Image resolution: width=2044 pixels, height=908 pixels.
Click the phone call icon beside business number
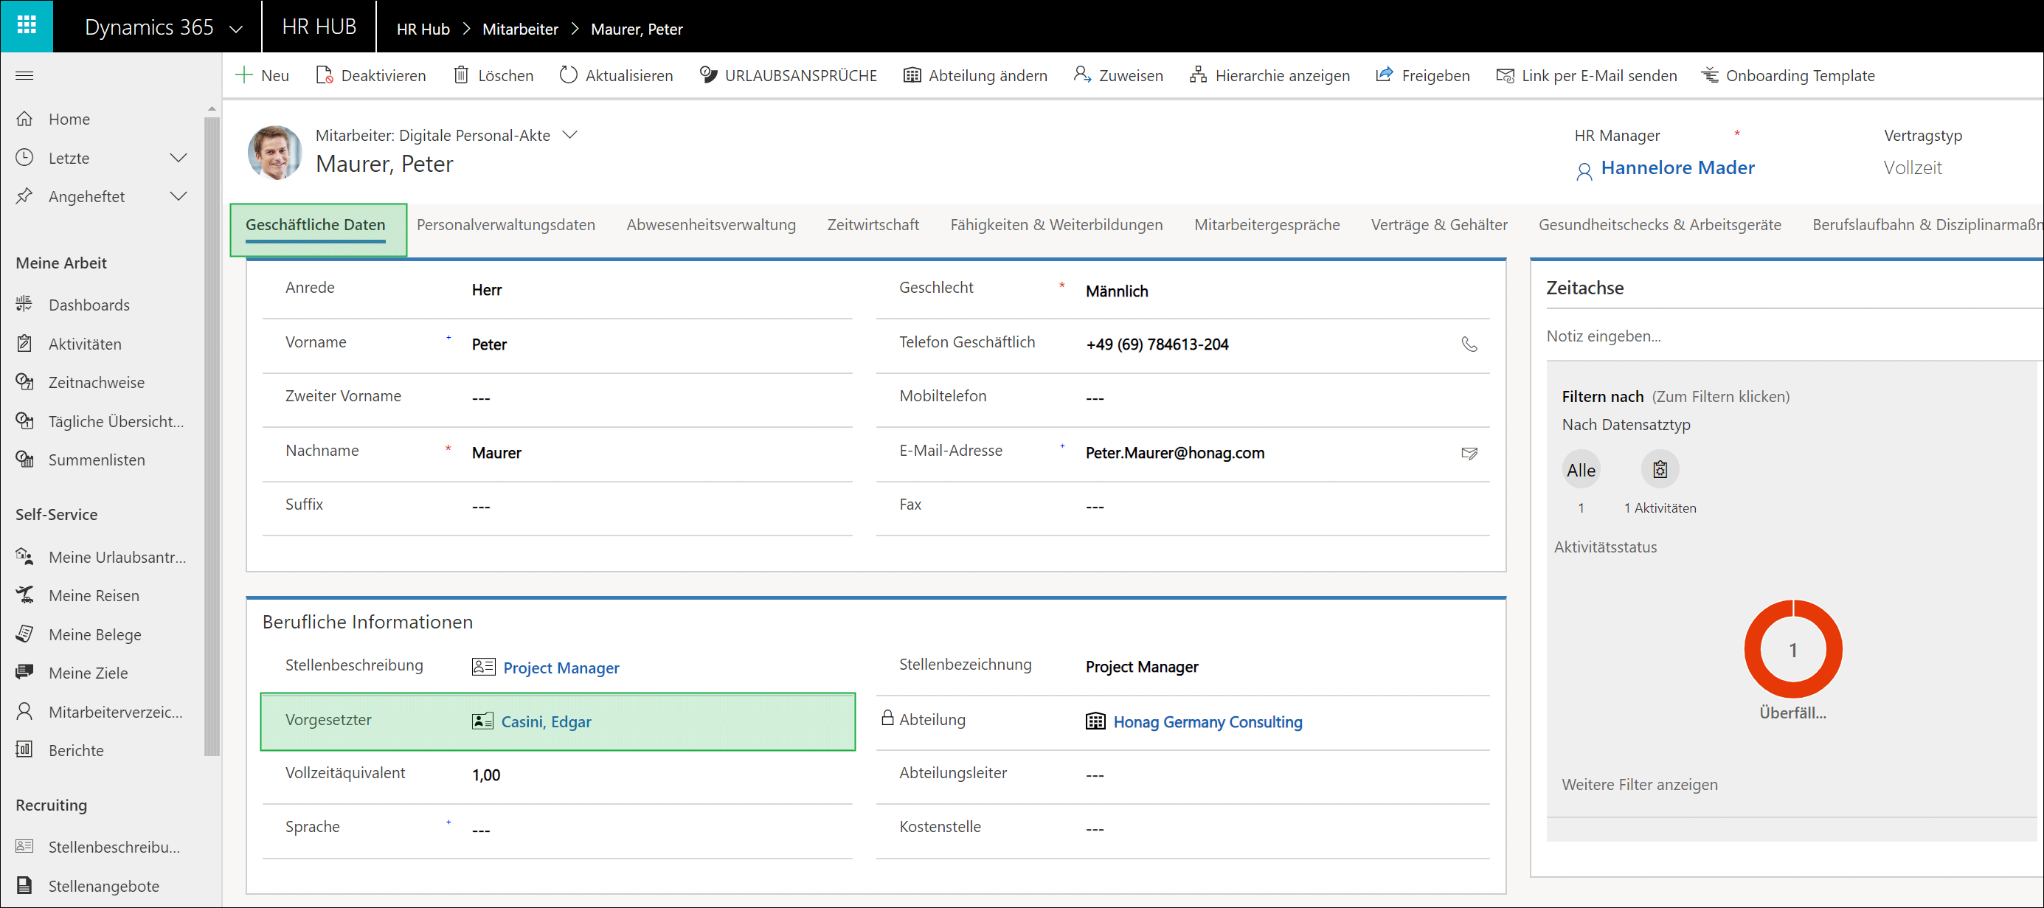click(x=1469, y=344)
